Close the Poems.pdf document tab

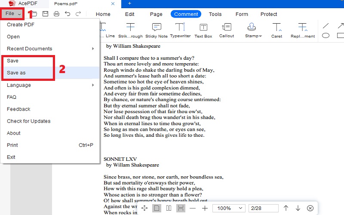[x=113, y=4]
